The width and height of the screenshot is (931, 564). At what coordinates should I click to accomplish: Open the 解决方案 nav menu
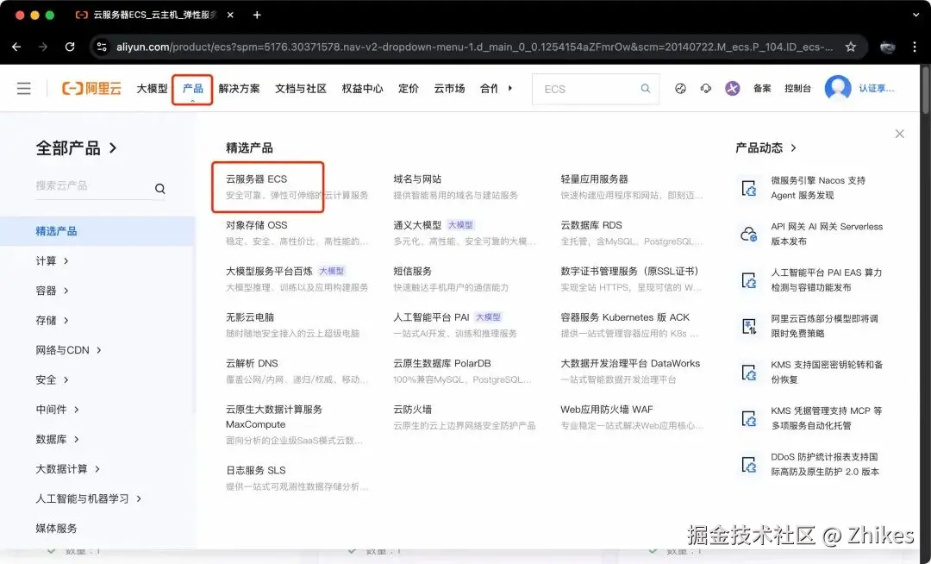239,89
